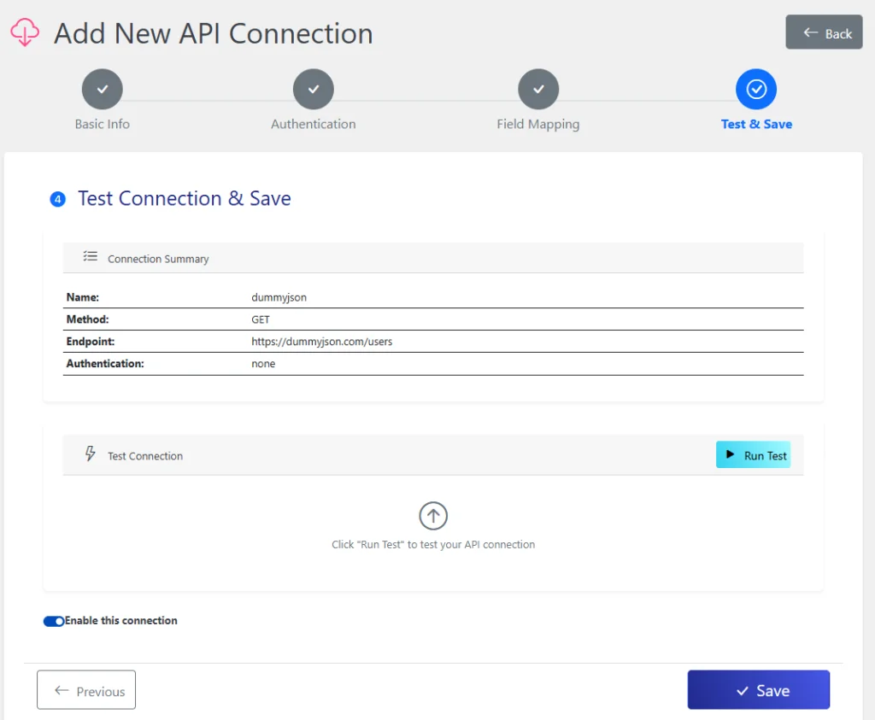Open the Field Mapping step label
Image resolution: width=875 pixels, height=720 pixels.
[538, 125]
